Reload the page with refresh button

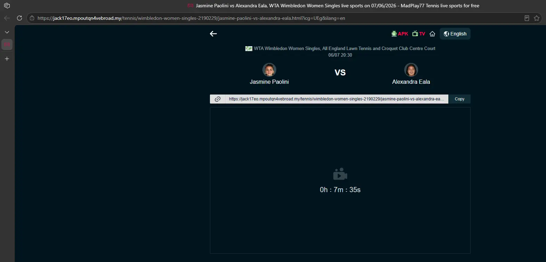(x=19, y=18)
